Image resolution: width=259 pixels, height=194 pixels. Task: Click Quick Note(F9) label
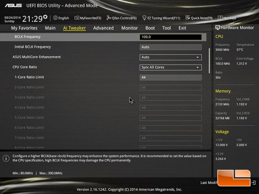click(202, 18)
